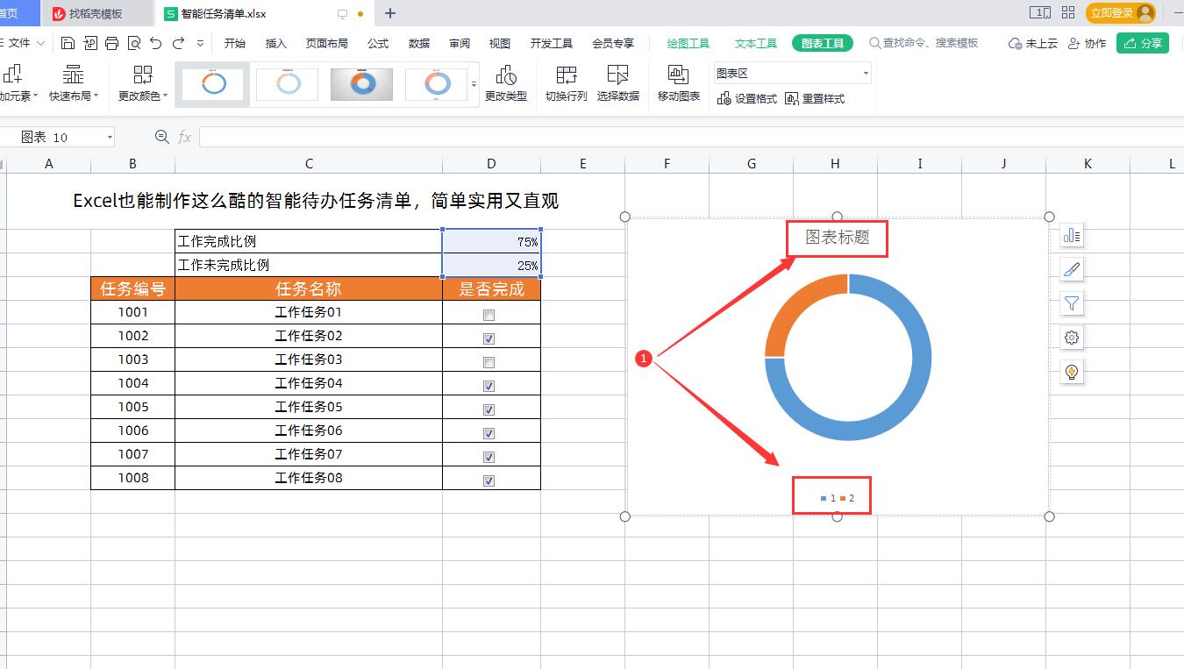Check the checkbox for 工作任务01
Viewport: 1184px width, 669px height.
pos(489,312)
